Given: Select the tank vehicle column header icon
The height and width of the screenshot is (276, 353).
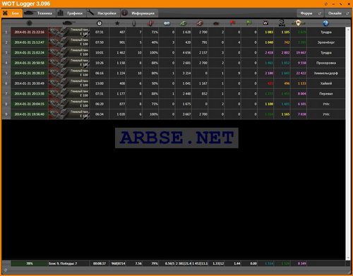Looking at the screenshot, I should pyautogui.click(x=68, y=23).
